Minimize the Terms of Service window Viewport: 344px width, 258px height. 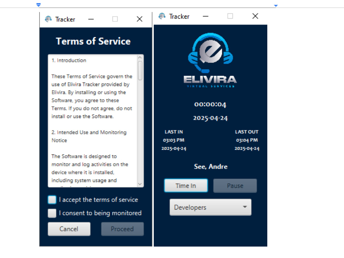pos(91,19)
